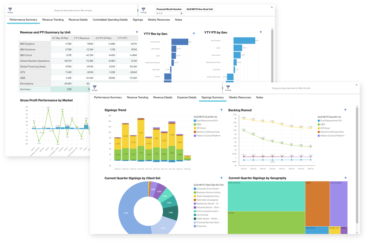Open Signings tab in back dashboard
This screenshot has height=242, width=367.
point(138,20)
